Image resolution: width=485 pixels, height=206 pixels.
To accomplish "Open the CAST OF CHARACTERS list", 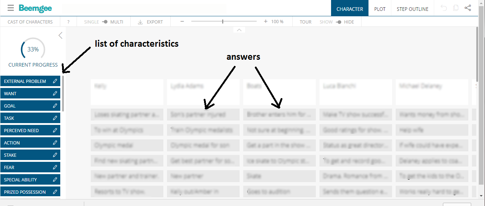I will (30, 22).
